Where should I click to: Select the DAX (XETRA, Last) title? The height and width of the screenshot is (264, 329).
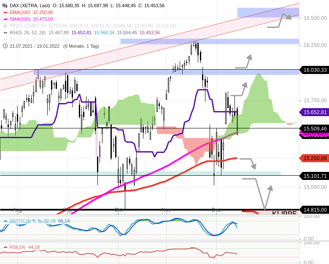(30, 5)
